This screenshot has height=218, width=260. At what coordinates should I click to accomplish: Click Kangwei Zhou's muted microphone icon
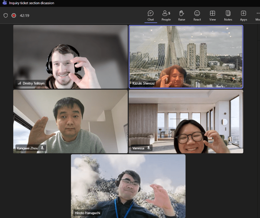point(42,148)
